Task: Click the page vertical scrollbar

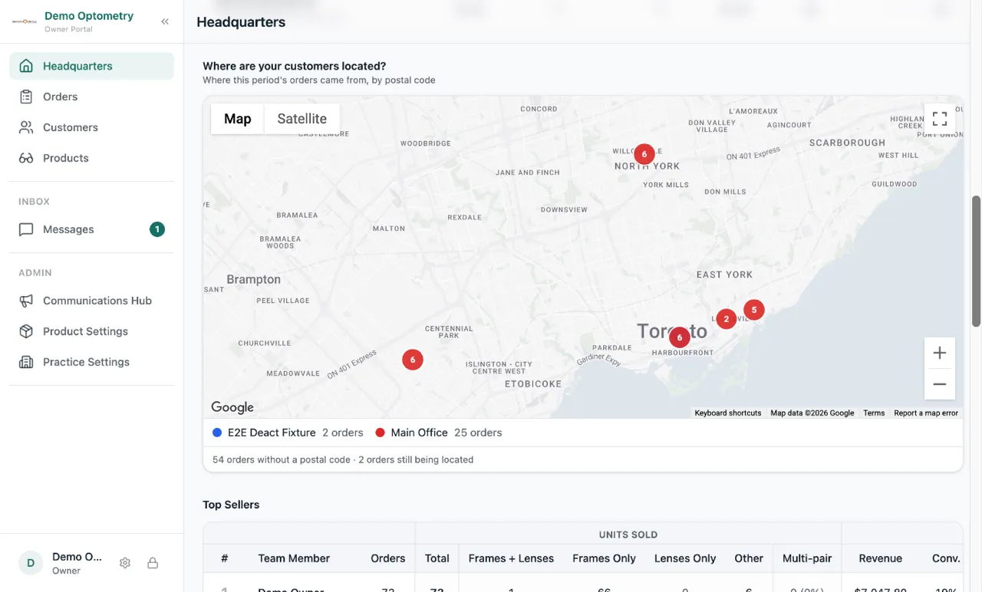Action: 976,261
